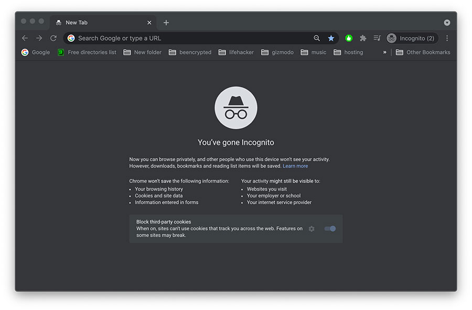
Task: Bookmark this tab with the star icon
Action: pyautogui.click(x=331, y=38)
